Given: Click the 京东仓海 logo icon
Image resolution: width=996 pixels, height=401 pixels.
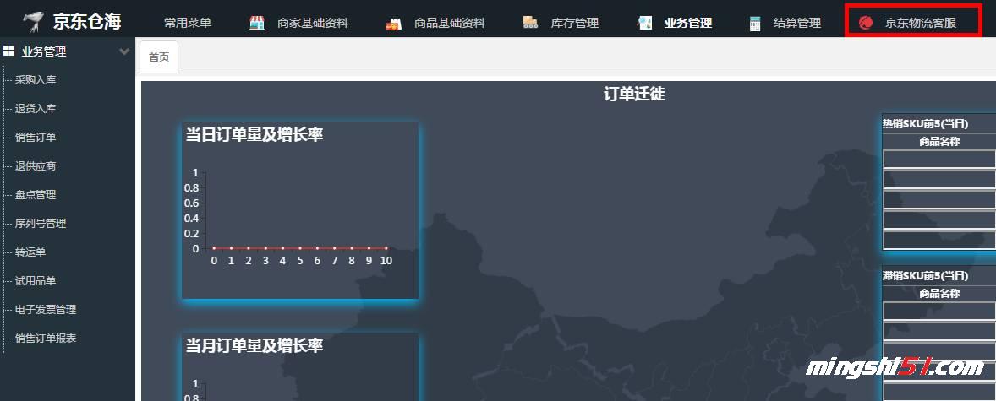Looking at the screenshot, I should point(33,20).
